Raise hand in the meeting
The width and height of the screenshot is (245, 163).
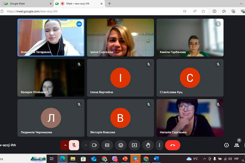pyautogui.click(x=148, y=145)
